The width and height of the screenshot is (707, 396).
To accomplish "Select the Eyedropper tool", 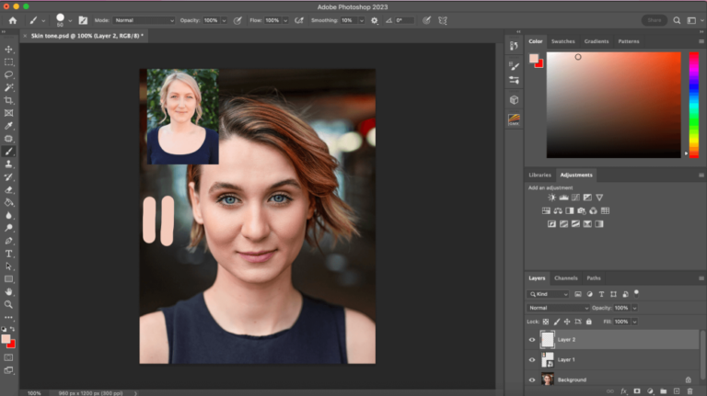I will tap(8, 126).
